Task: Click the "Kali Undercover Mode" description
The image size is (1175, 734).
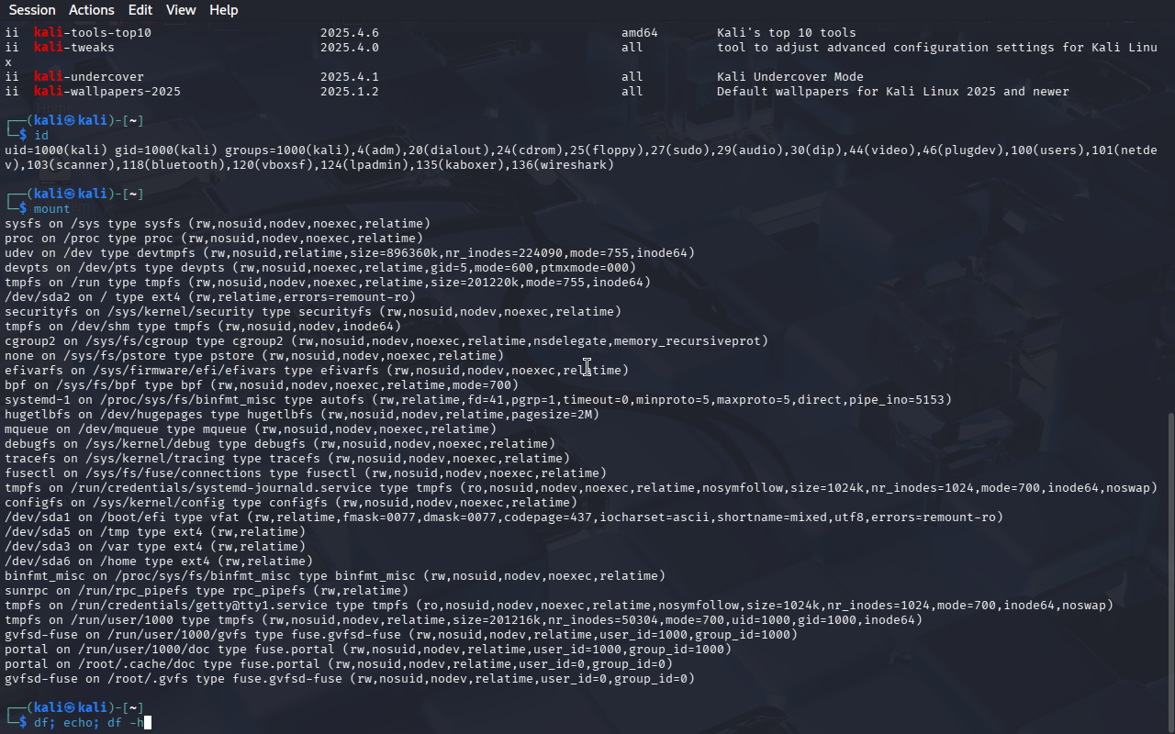Action: tap(789, 77)
